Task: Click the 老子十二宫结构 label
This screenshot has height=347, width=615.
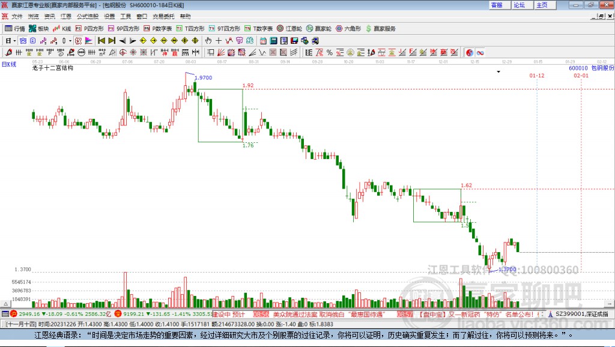Action: (x=53, y=68)
